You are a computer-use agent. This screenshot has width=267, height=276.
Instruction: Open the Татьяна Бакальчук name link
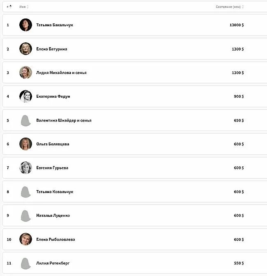[55, 25]
